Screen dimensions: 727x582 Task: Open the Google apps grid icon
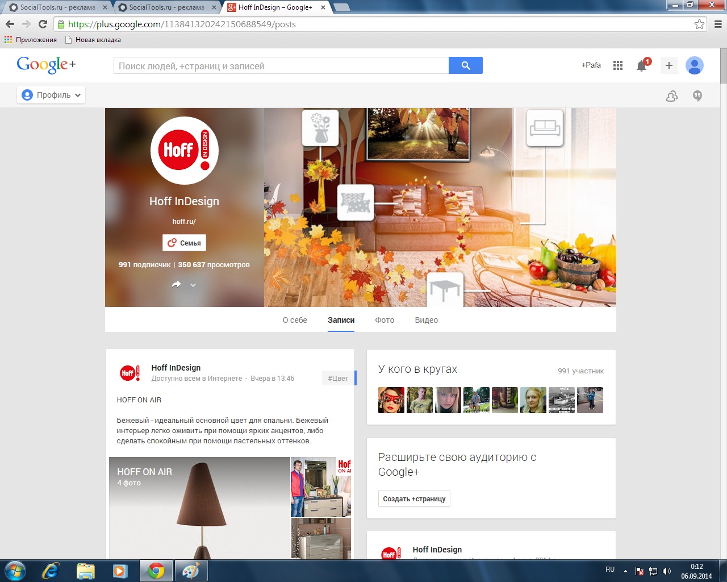tap(618, 65)
